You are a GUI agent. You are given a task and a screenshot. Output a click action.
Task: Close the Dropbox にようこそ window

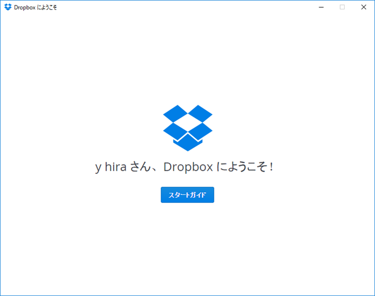click(363, 7)
